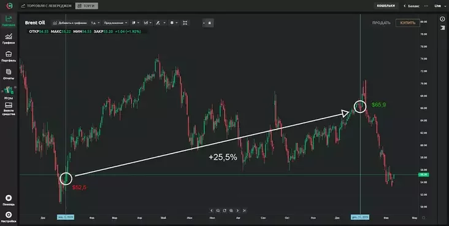Click the zoom out chart control

218,211
